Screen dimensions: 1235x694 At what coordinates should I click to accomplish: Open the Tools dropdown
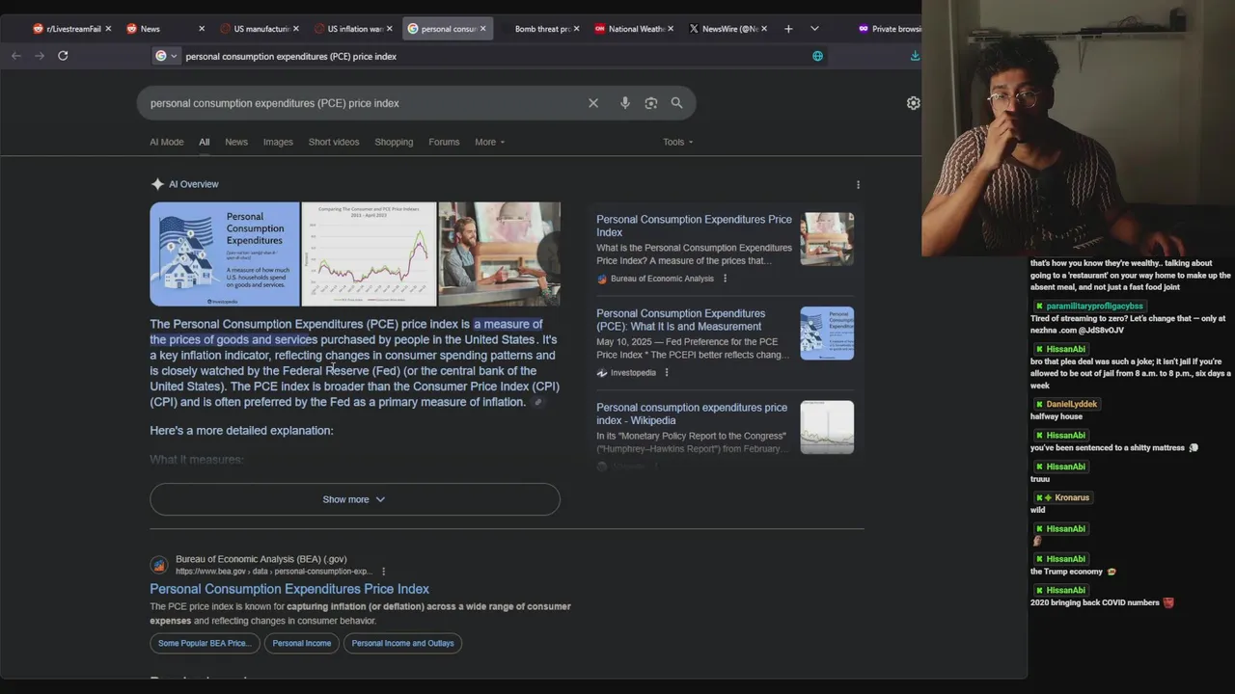(x=677, y=142)
